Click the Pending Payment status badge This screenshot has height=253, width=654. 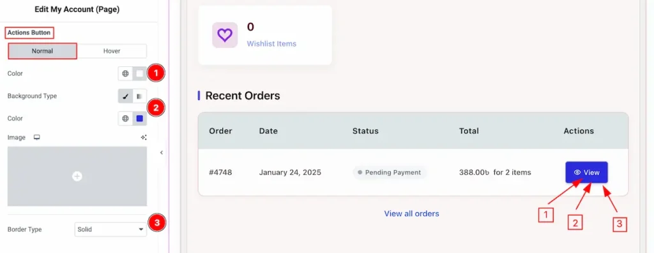390,172
